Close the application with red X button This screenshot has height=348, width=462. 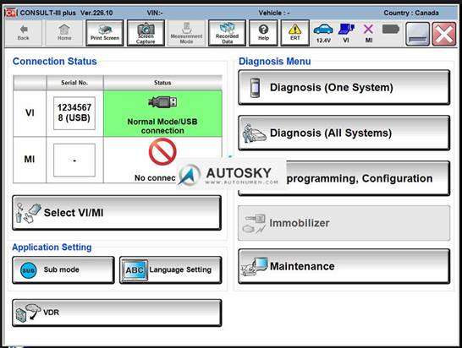[443, 34]
